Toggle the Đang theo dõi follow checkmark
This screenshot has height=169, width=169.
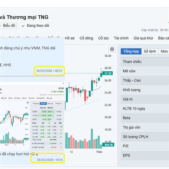coord(23,26)
